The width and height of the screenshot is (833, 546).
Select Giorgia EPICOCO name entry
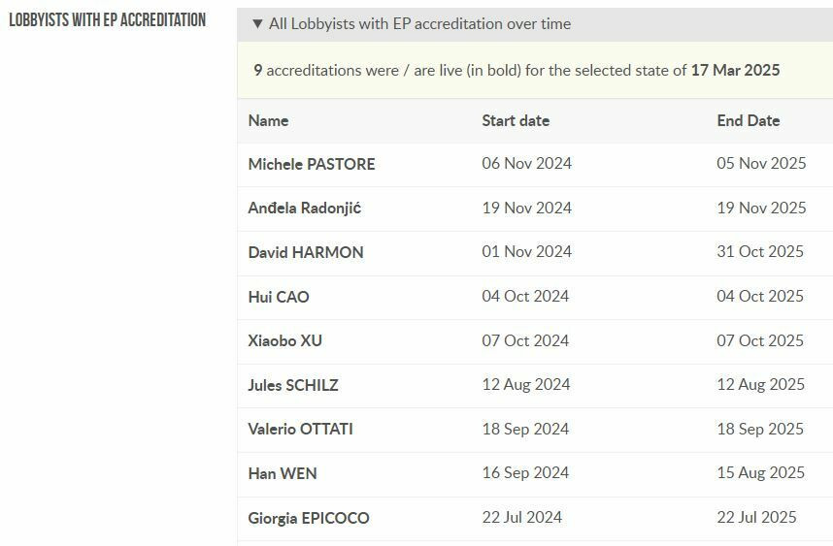coord(309,518)
